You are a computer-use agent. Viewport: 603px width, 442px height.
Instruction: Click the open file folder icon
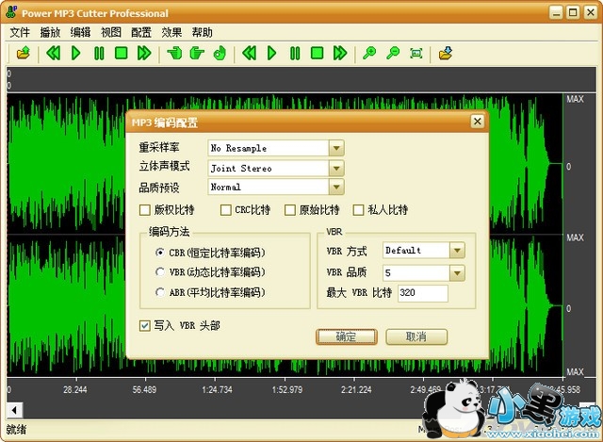[24, 53]
